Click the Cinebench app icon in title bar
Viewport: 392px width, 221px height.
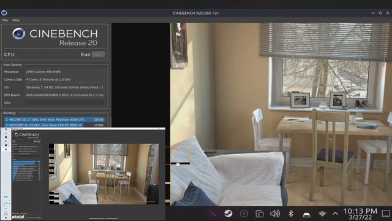click(4, 13)
